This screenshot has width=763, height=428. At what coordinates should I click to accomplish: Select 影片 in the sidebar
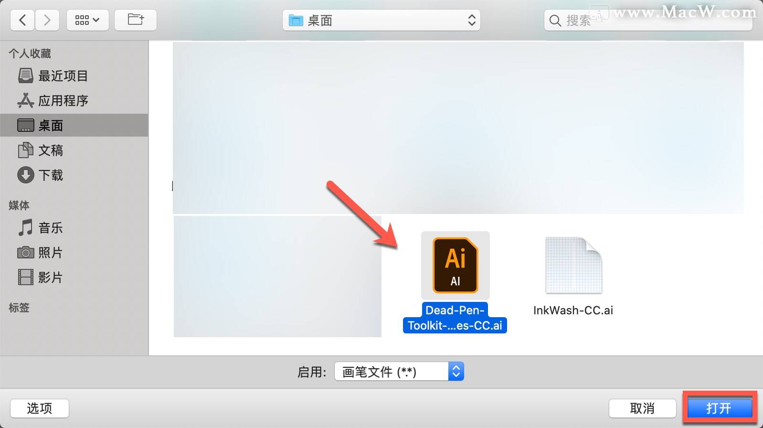pyautogui.click(x=74, y=278)
